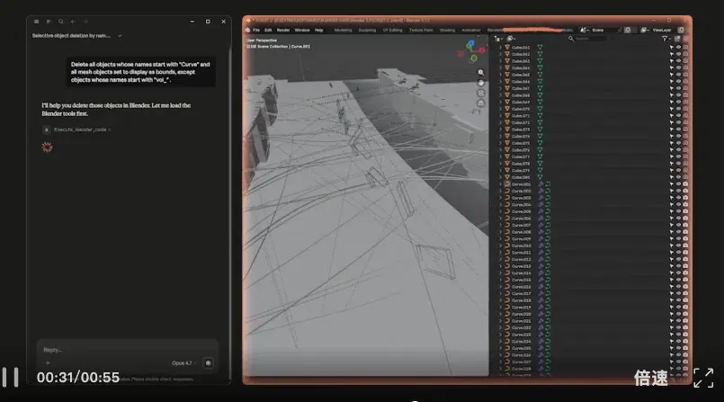Screen dimensions: 724x402
Task: Open the outliner filter funnel icon
Action: [x=665, y=39]
